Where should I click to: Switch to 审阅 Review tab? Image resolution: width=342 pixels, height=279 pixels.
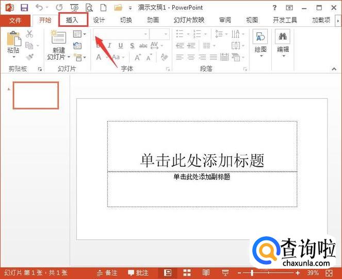[225, 20]
